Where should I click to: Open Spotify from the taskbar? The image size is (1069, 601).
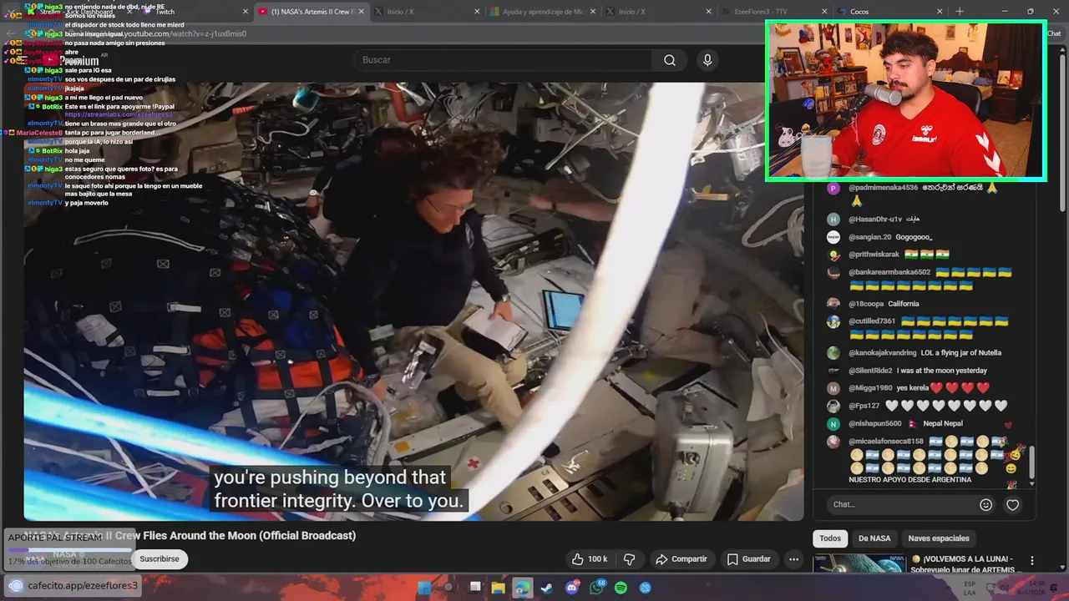tap(621, 587)
